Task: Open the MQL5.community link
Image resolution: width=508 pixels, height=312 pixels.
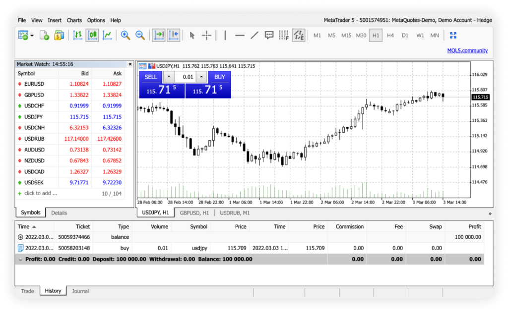Action: [467, 51]
